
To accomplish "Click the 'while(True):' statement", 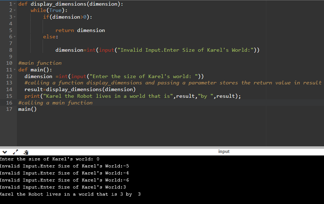I will click(x=49, y=10).
